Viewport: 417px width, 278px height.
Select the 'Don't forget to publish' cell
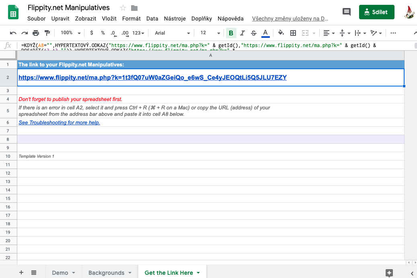[x=211, y=99]
